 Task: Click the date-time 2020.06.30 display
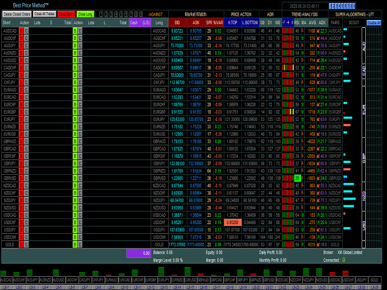pos(305,6)
